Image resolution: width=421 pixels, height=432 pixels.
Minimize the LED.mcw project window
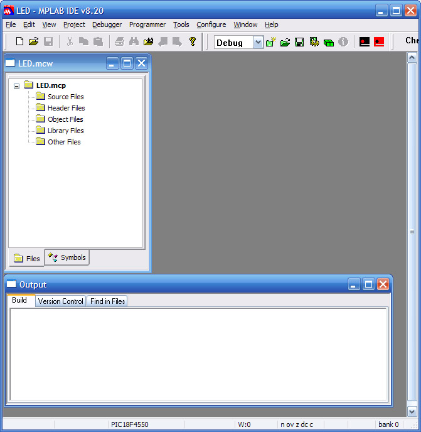[x=112, y=63]
